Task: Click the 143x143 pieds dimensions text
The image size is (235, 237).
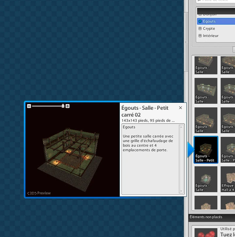Action: (148, 120)
